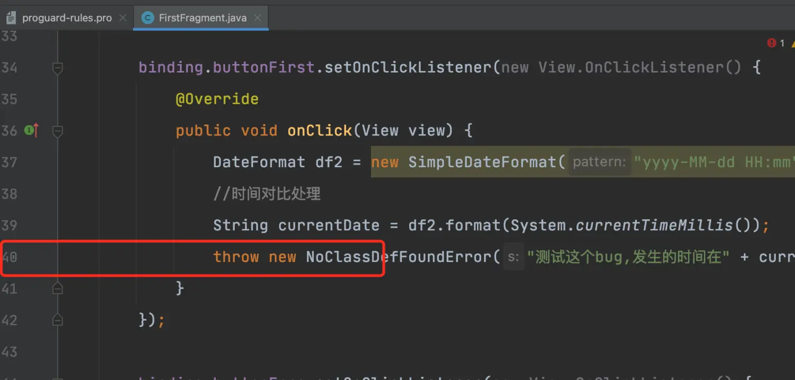Open the red error indicator showing 1
This screenshot has width=795, height=380.
(775, 43)
